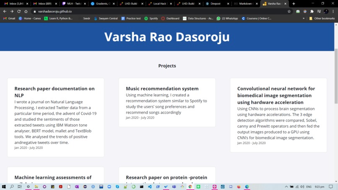
Task: Switch to the Inbox (889) Gmail tab
Action: tap(45, 4)
